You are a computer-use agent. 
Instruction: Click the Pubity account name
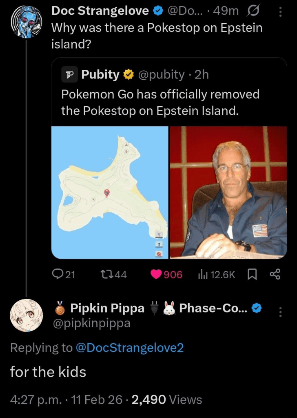100,74
